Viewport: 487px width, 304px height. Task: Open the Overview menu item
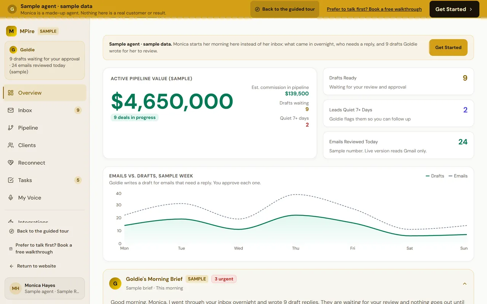(45, 93)
